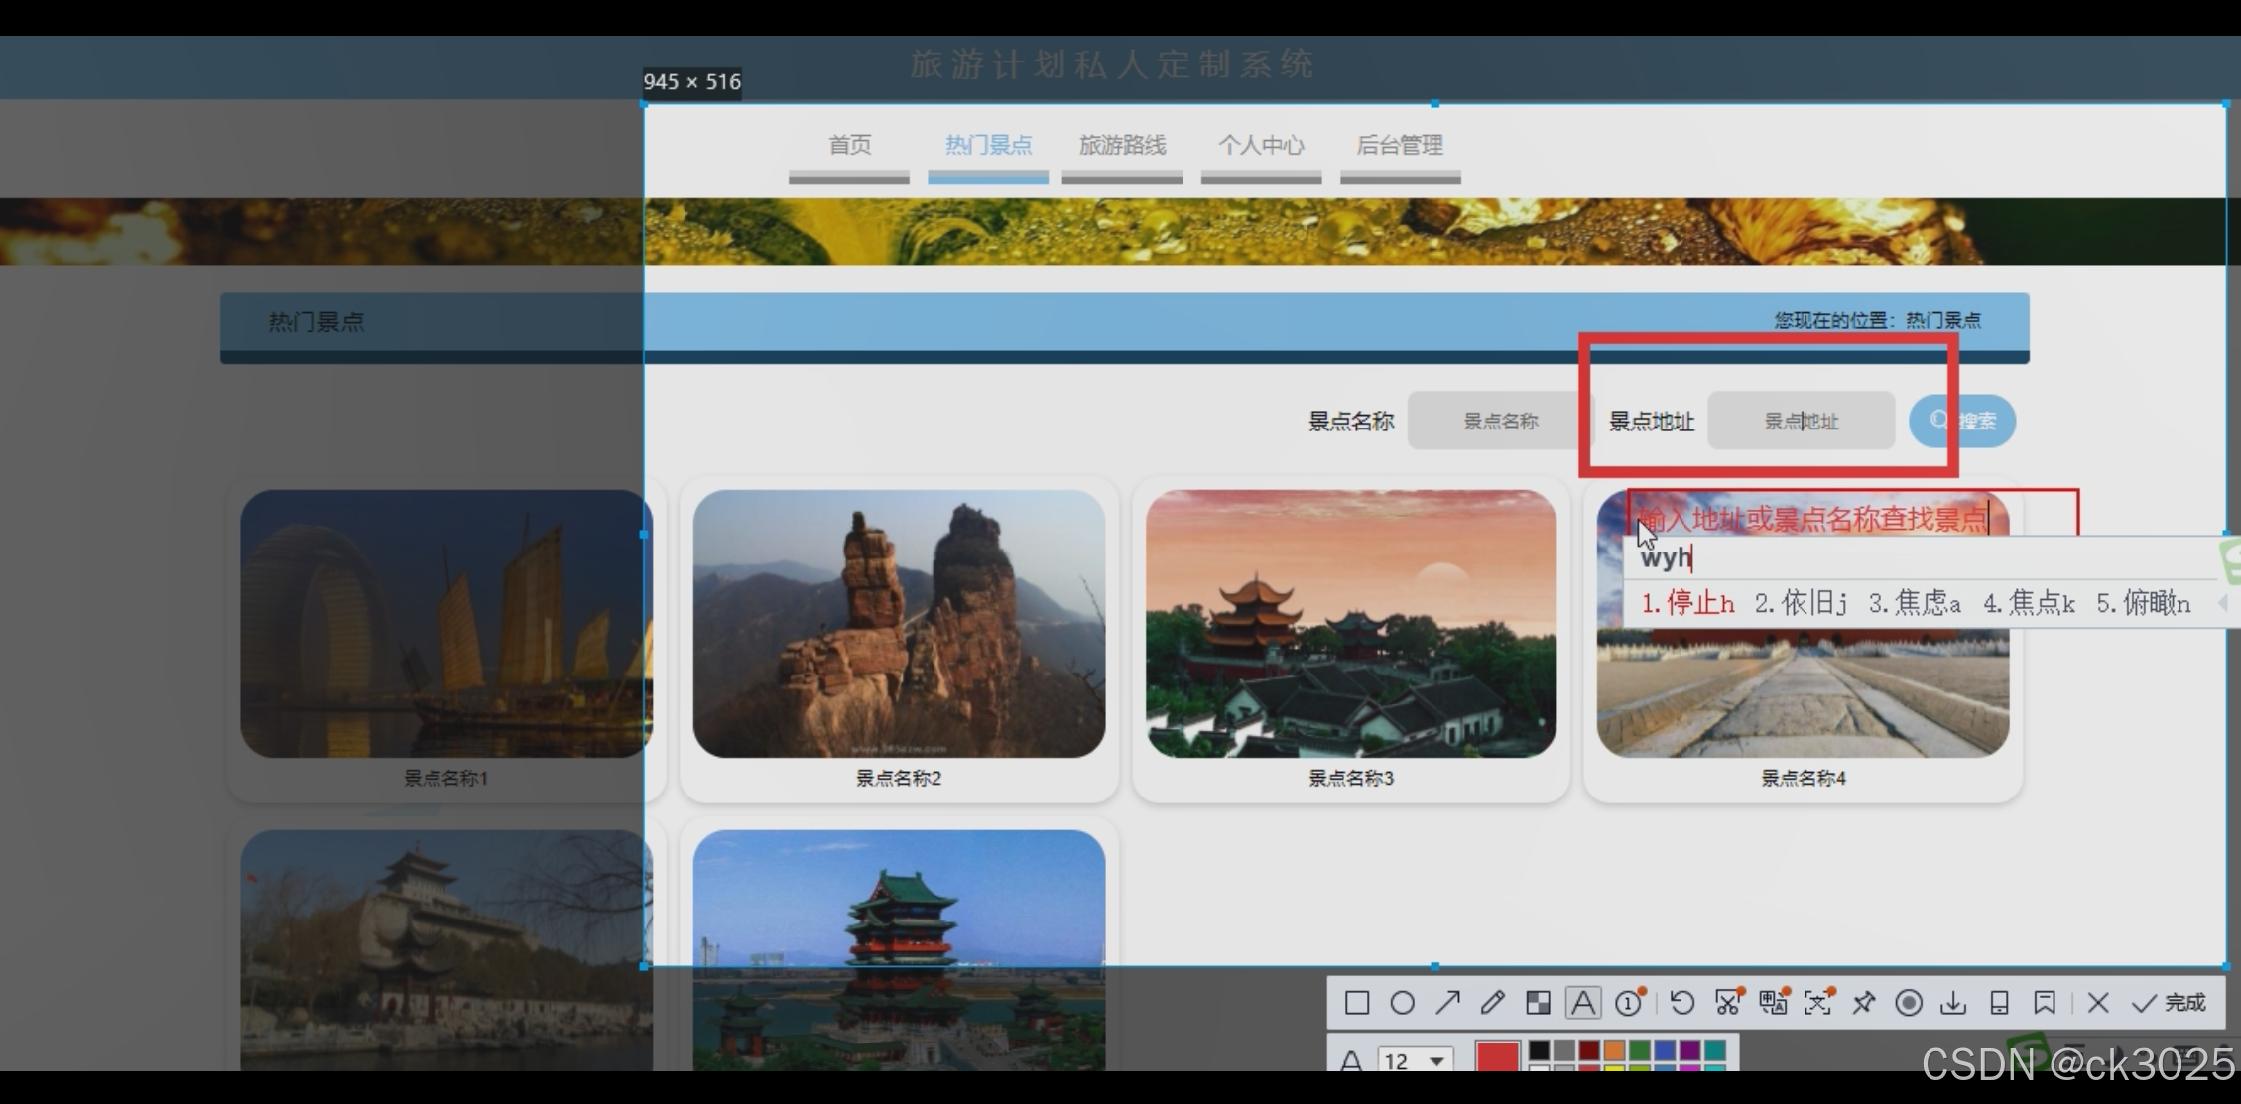The image size is (2241, 1104).
Task: Pick the black color swatch
Action: point(1539,1050)
